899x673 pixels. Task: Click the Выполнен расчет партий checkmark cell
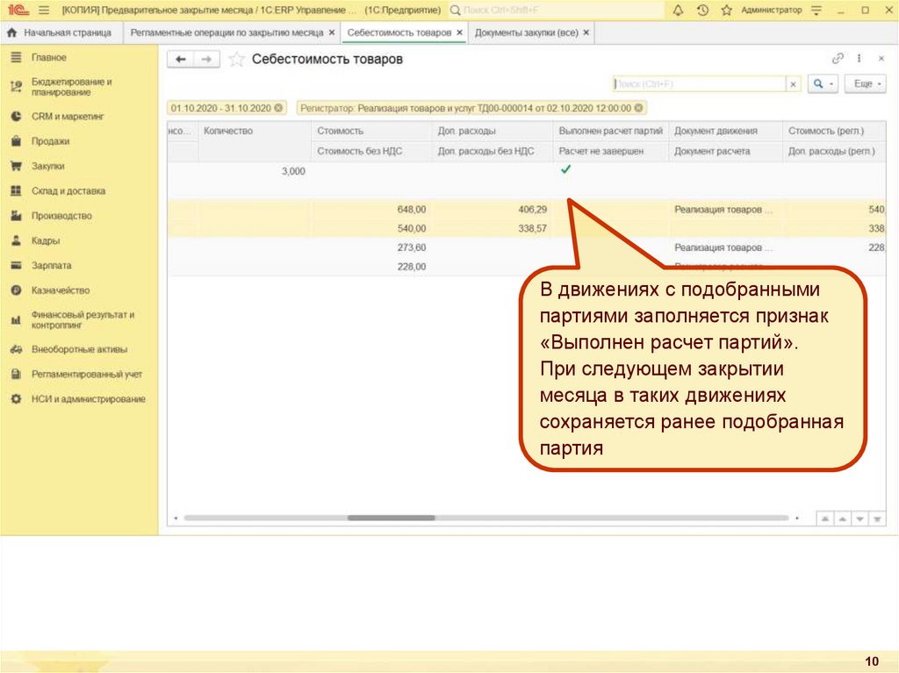(x=565, y=170)
